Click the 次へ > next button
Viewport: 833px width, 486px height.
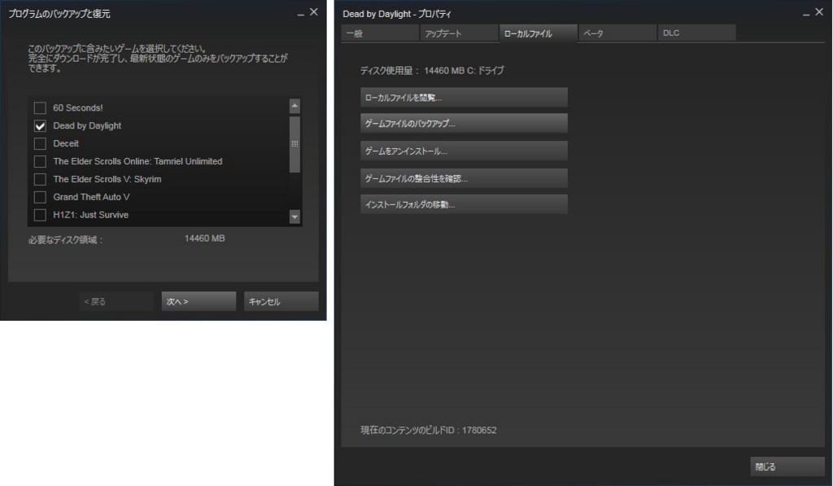click(198, 301)
